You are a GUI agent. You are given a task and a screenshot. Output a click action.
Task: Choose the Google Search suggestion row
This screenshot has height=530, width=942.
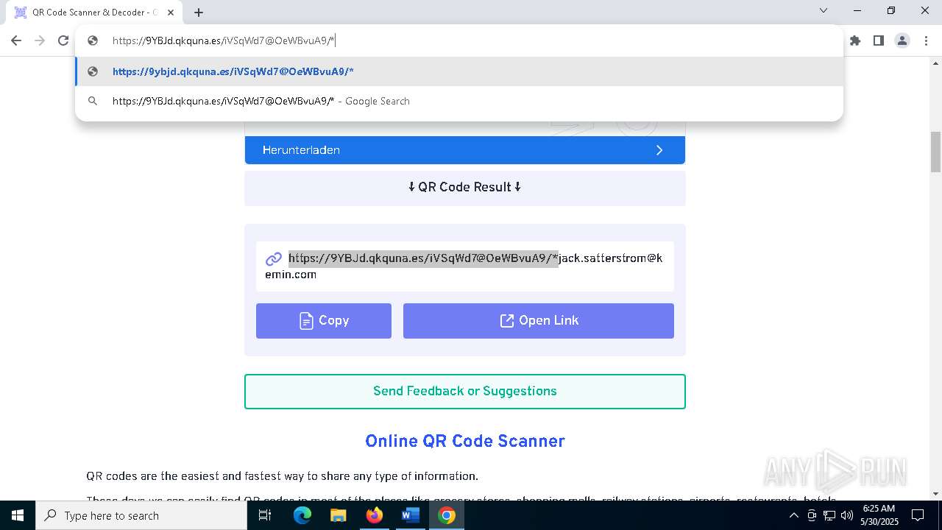pos(459,101)
